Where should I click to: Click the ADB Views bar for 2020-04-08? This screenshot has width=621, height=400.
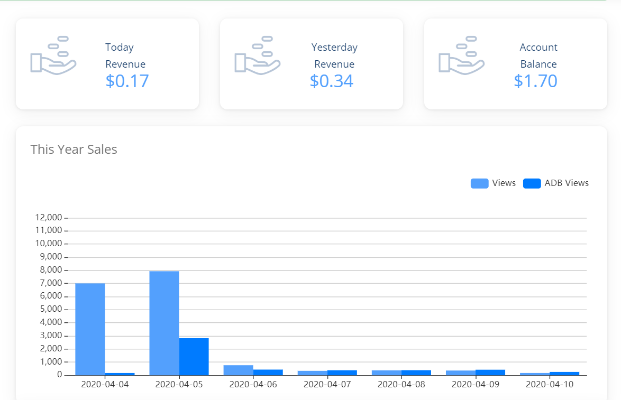click(x=416, y=373)
